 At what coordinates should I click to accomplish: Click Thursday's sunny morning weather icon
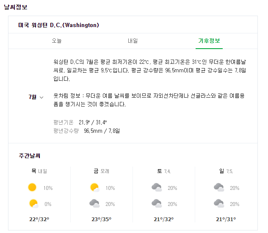pyautogui.click(x=32, y=187)
